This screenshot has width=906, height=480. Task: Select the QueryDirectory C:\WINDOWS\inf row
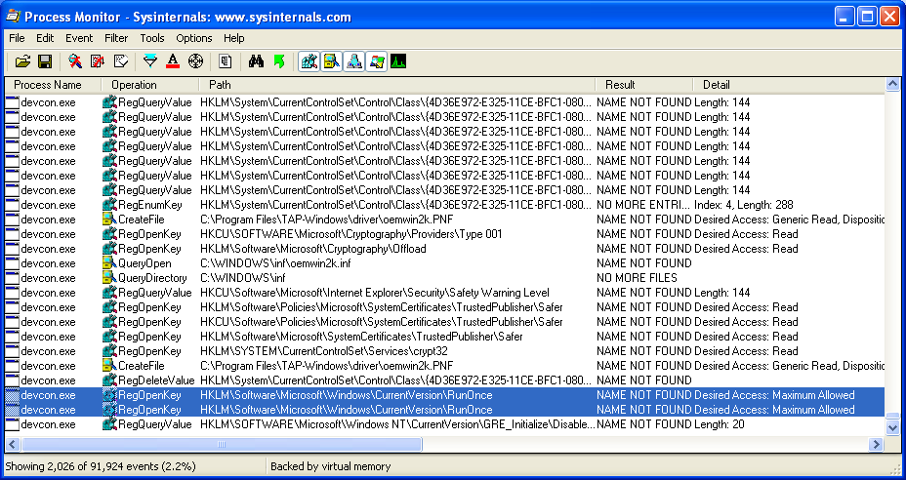point(445,278)
